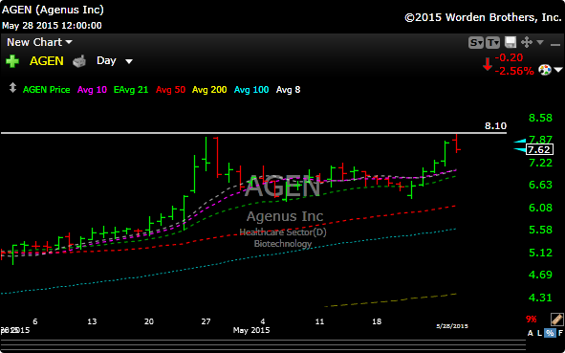
Task: Click the AGEN (Agenus Inc) title text
Action: 53,10
